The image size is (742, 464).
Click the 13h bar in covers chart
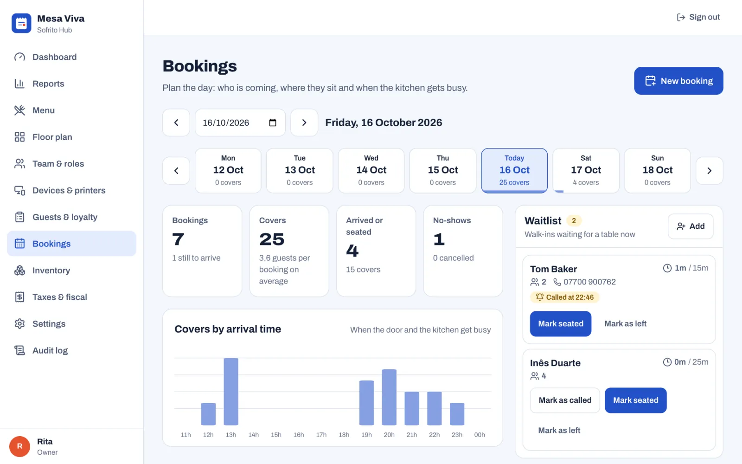[x=231, y=392]
